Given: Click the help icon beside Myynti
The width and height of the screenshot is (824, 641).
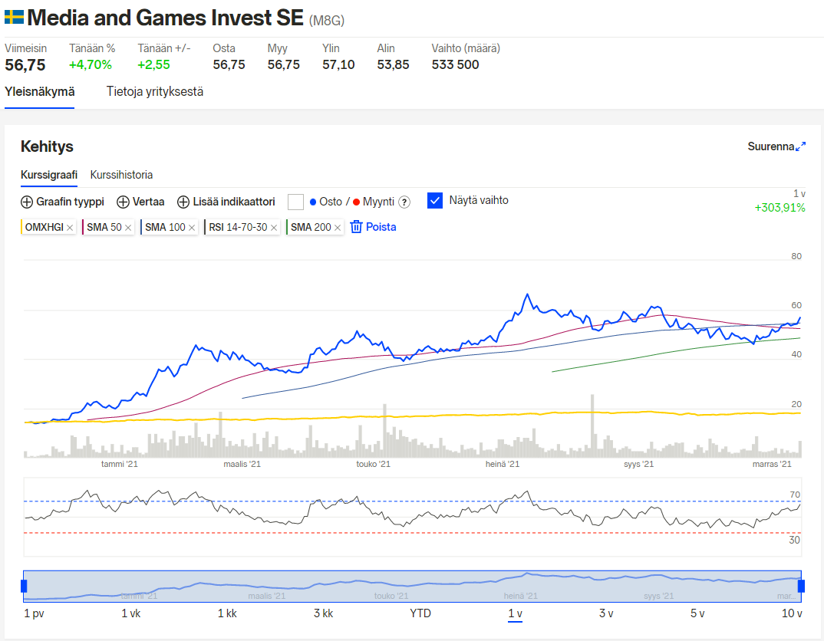Looking at the screenshot, I should coord(404,202).
